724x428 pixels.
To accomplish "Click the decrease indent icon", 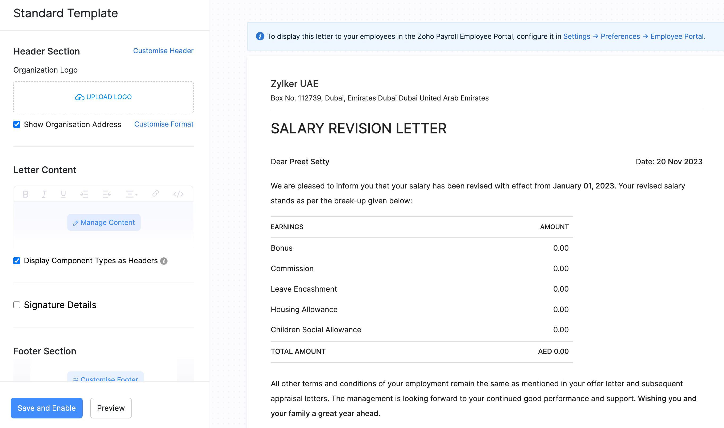I will 106,194.
